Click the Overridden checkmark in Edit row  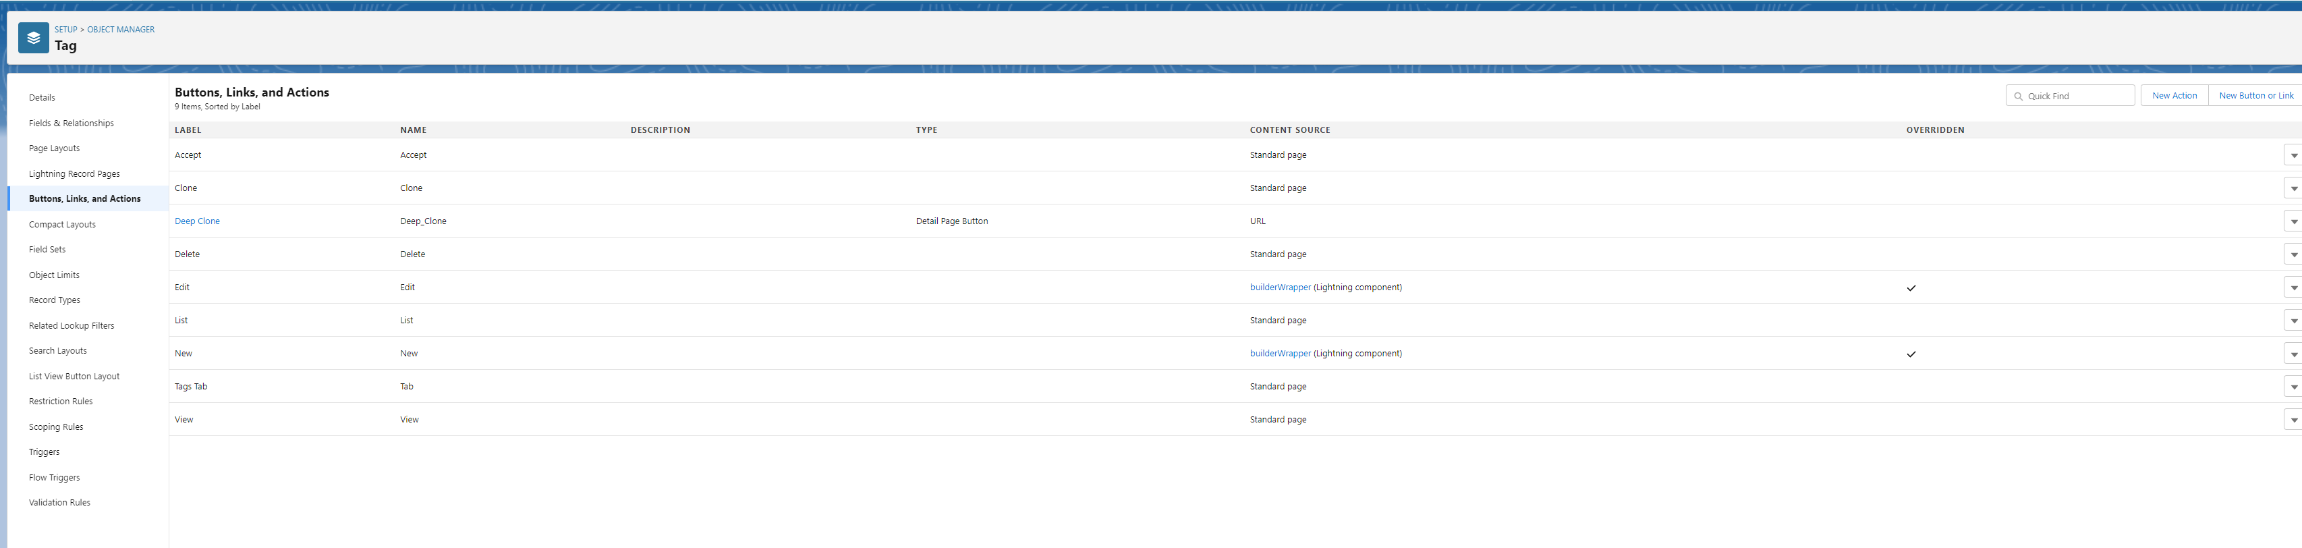1911,288
